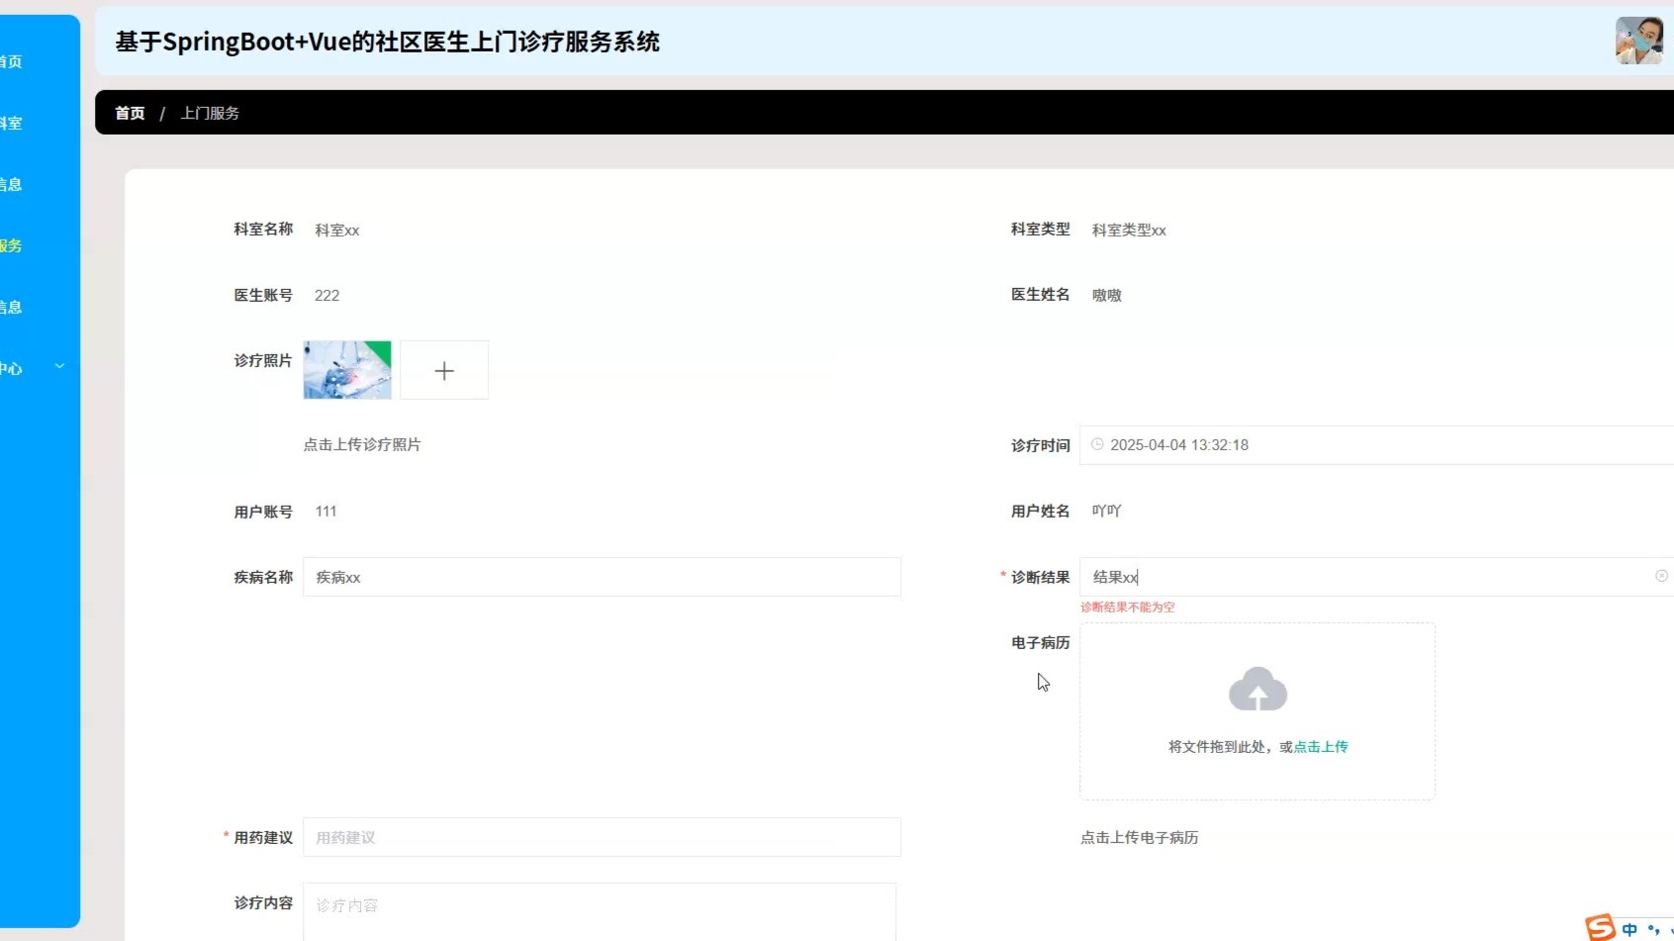Open the sidebar 信息 item below 服务

tap(11, 307)
